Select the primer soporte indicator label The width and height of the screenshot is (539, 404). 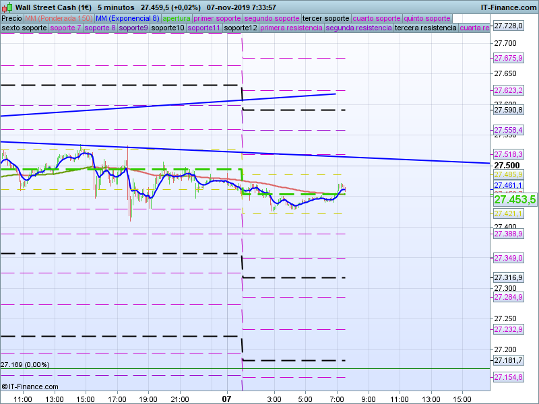[x=217, y=18]
